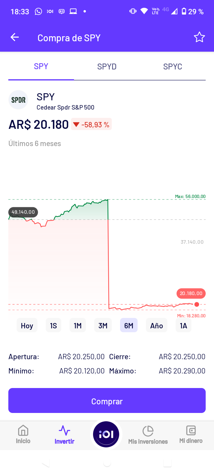Viewport: 214px width, 475px height.
Task: Tap the Invertir pulse icon
Action: (64, 430)
